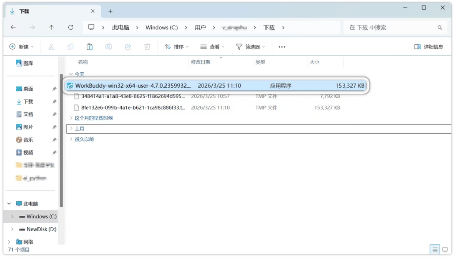Sort by the 名称 column header
Viewport: 456px width, 258px height.
pyautogui.click(x=83, y=62)
